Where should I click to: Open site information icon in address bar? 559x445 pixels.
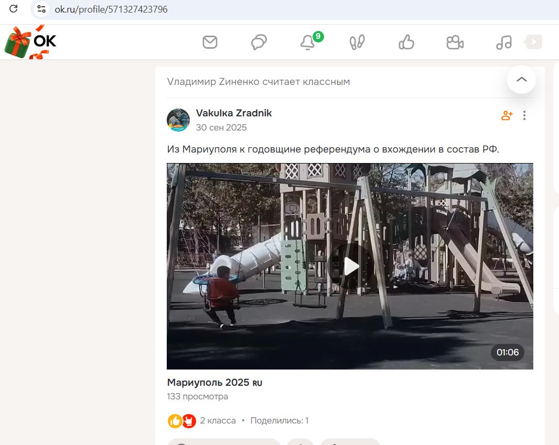click(x=41, y=9)
